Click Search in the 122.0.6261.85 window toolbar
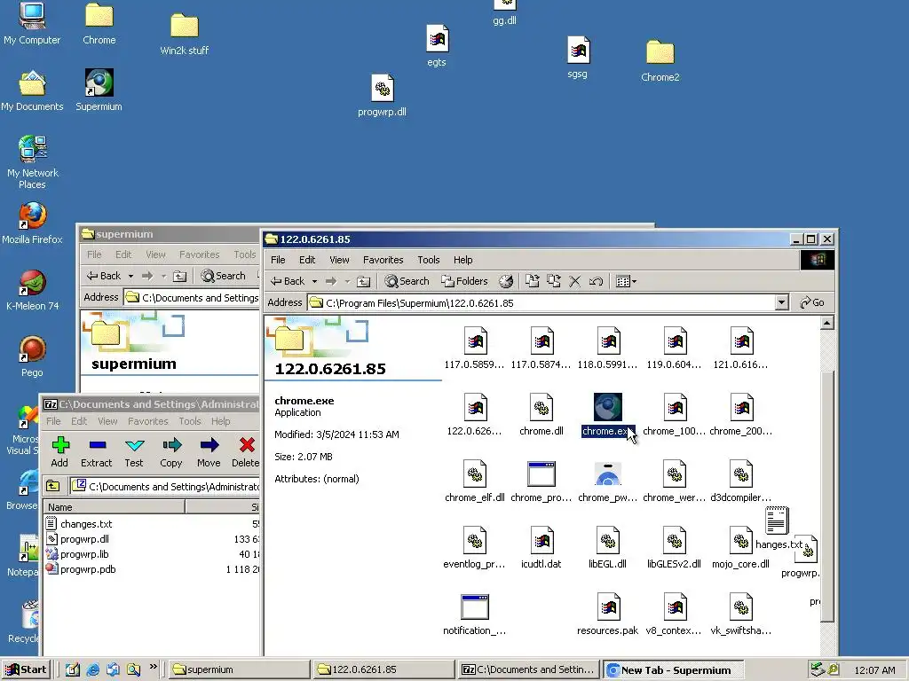909x681 pixels. pos(407,281)
